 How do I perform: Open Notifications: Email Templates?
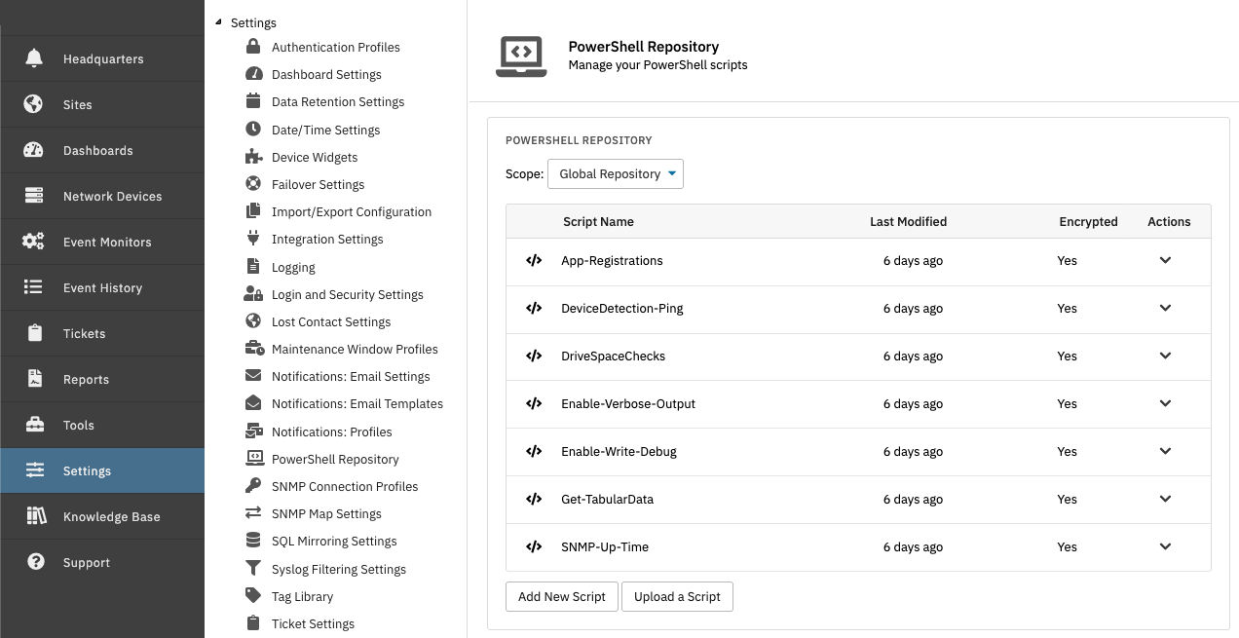pyautogui.click(x=357, y=403)
